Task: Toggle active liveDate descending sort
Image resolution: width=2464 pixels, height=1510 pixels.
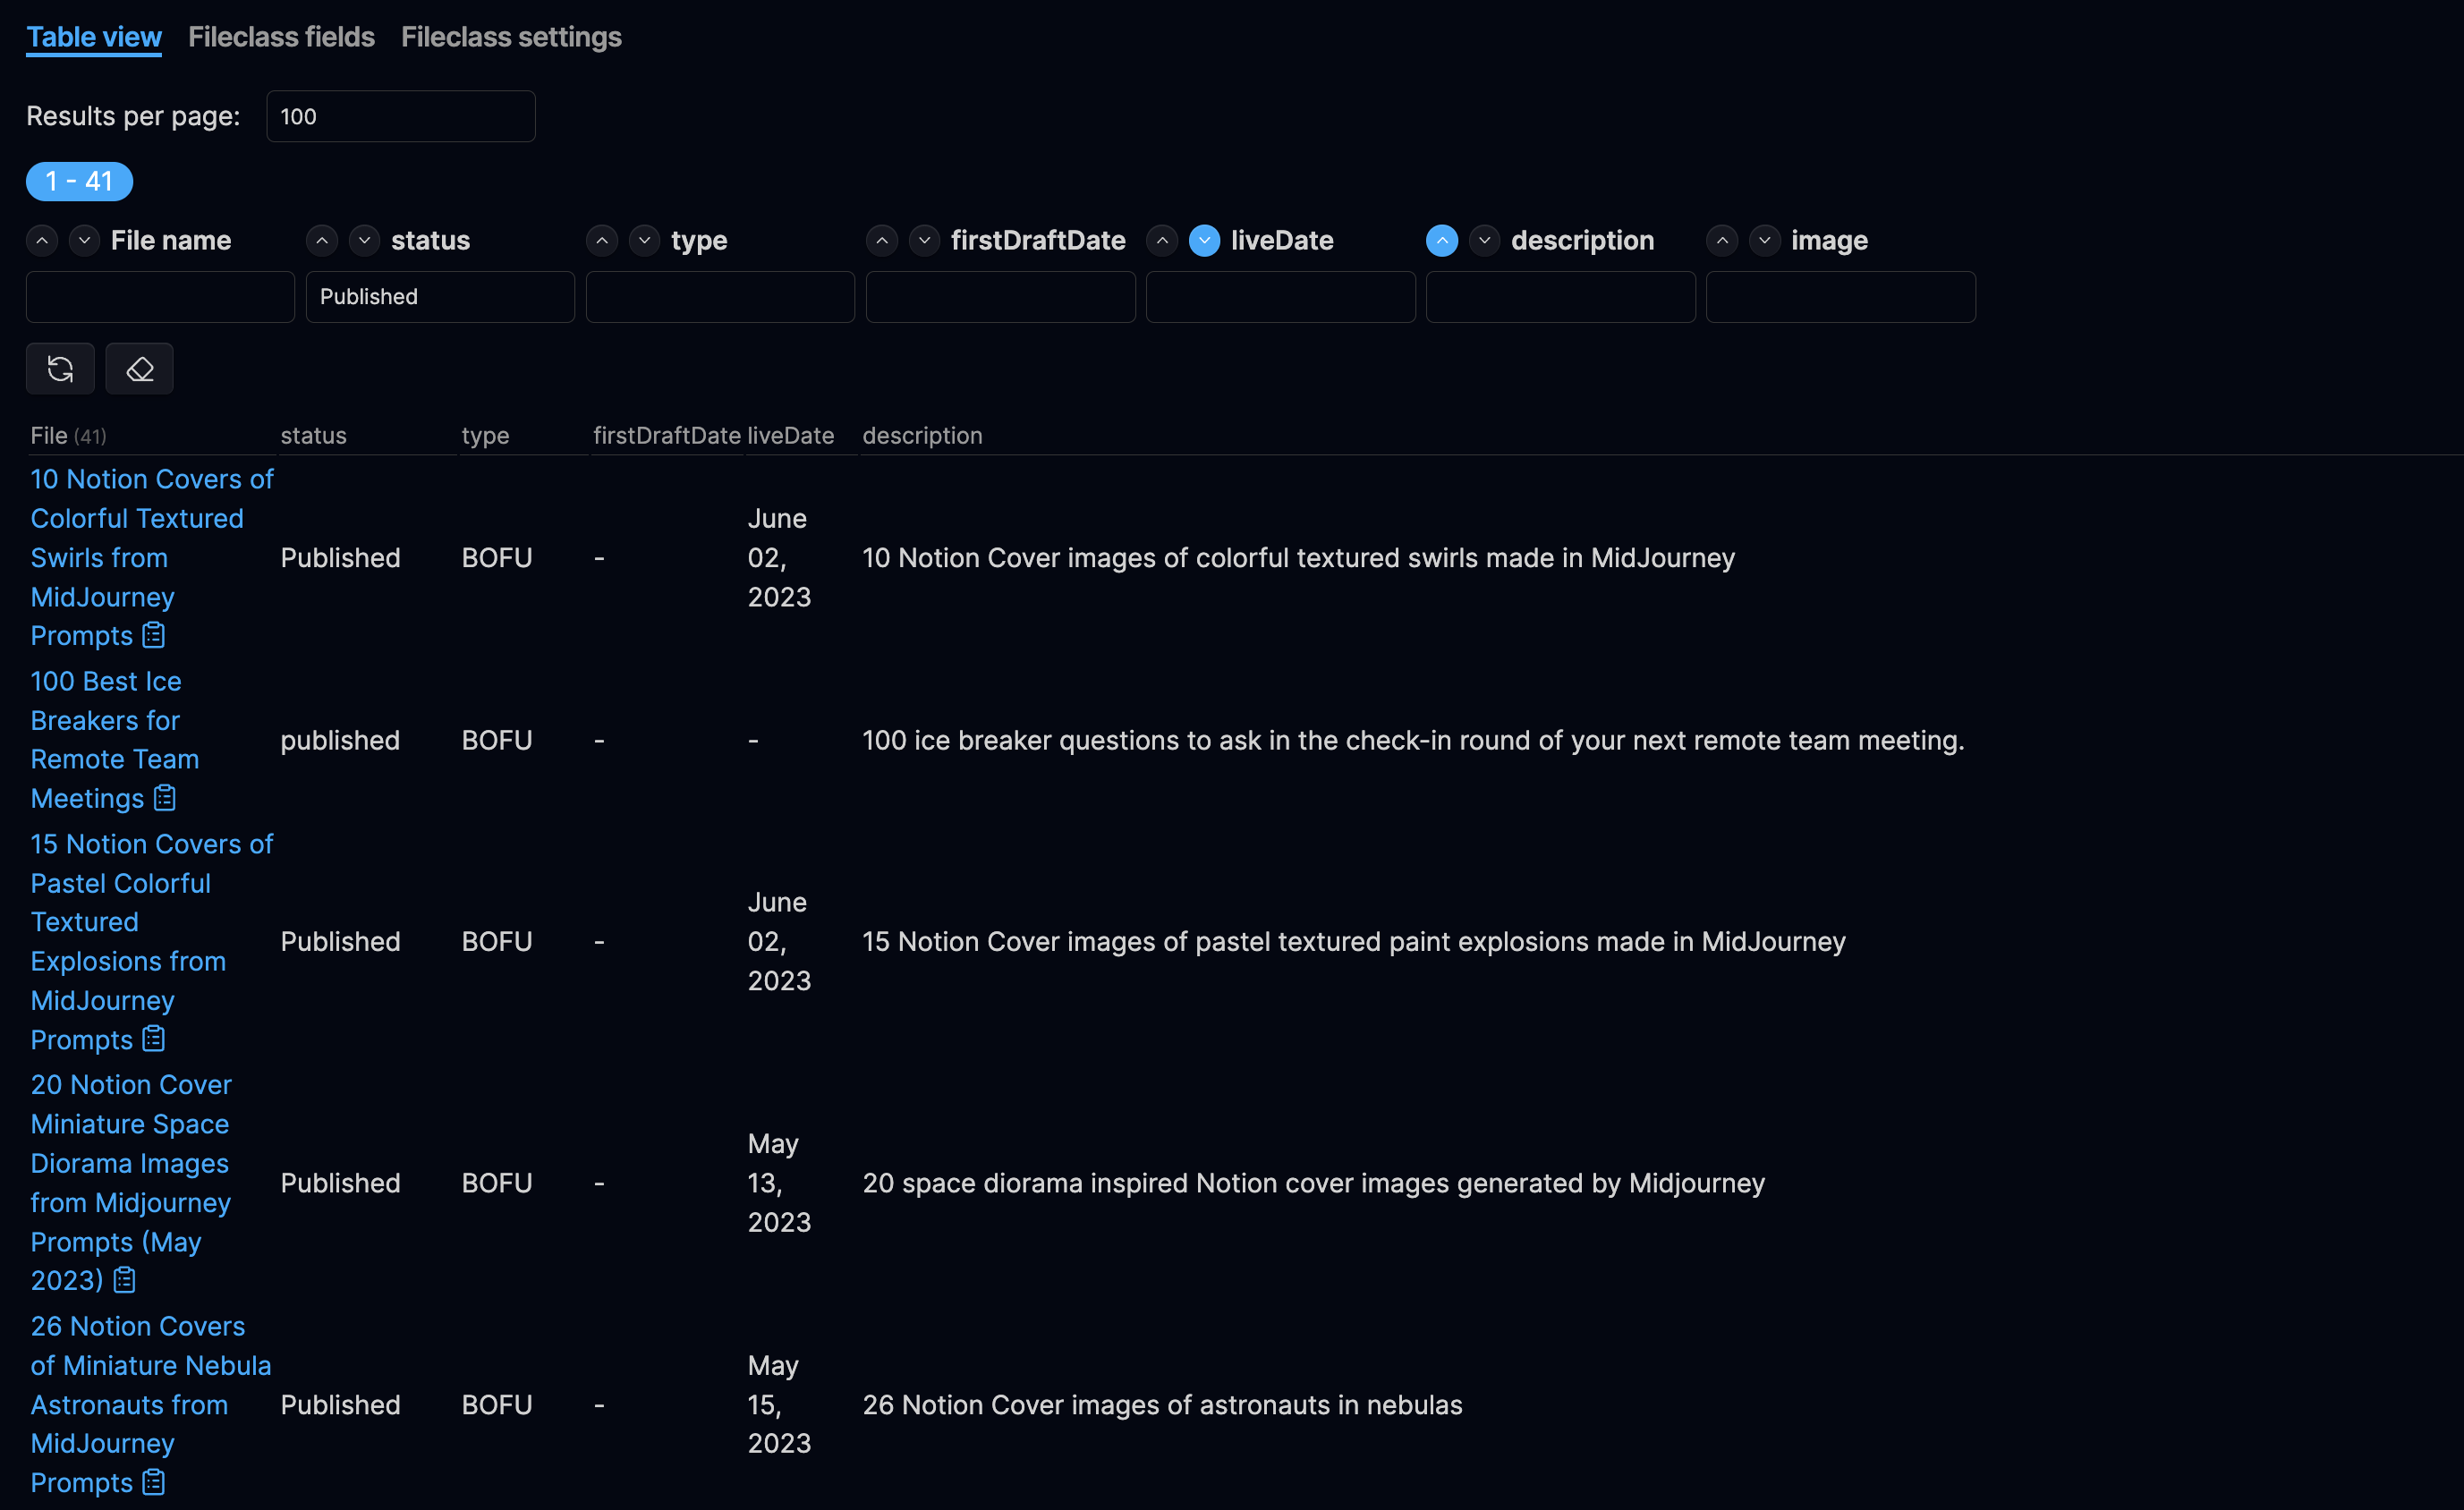Action: point(1204,241)
